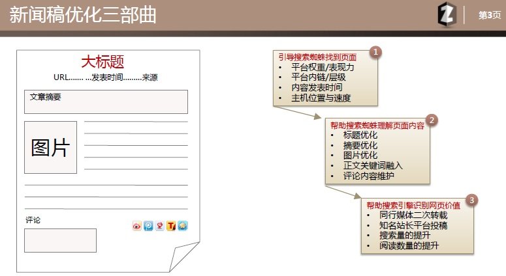Click the red 大标题 heading
This screenshot has width=506, height=276.
[103, 61]
